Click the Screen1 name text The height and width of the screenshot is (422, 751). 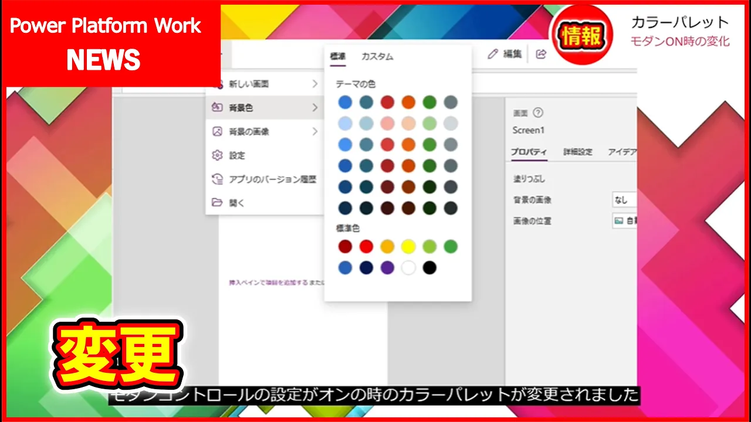click(x=528, y=130)
